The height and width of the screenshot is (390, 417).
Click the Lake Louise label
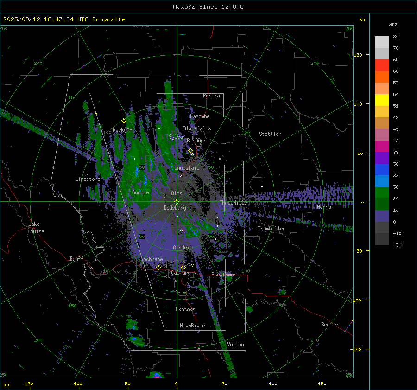click(36, 228)
